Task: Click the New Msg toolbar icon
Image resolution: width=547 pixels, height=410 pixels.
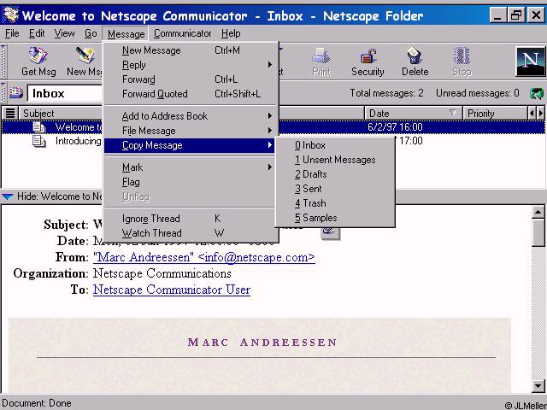Action: (x=85, y=56)
